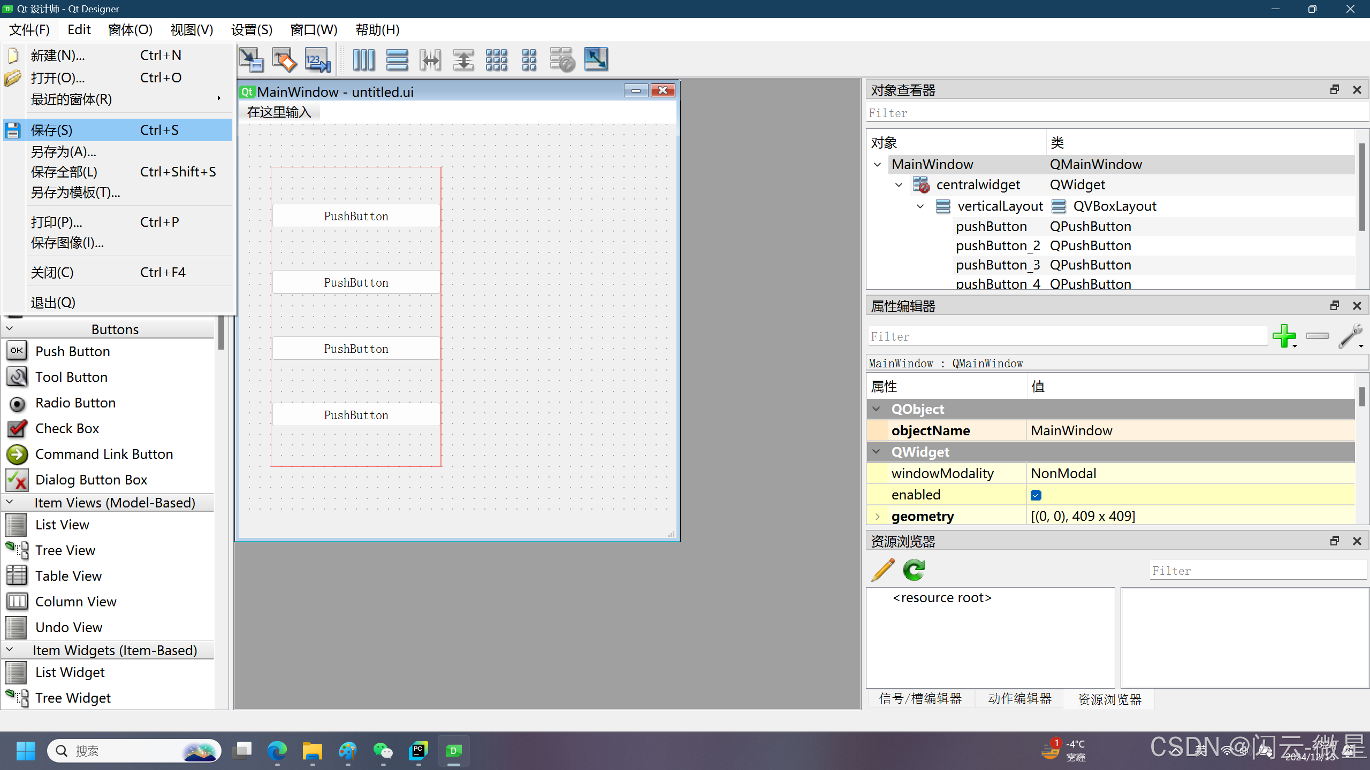Select Edit Tab Order toolbar icon
Image resolution: width=1370 pixels, height=770 pixels.
[317, 60]
